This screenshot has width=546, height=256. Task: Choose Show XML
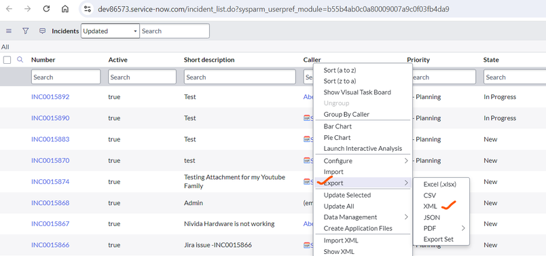click(339, 251)
